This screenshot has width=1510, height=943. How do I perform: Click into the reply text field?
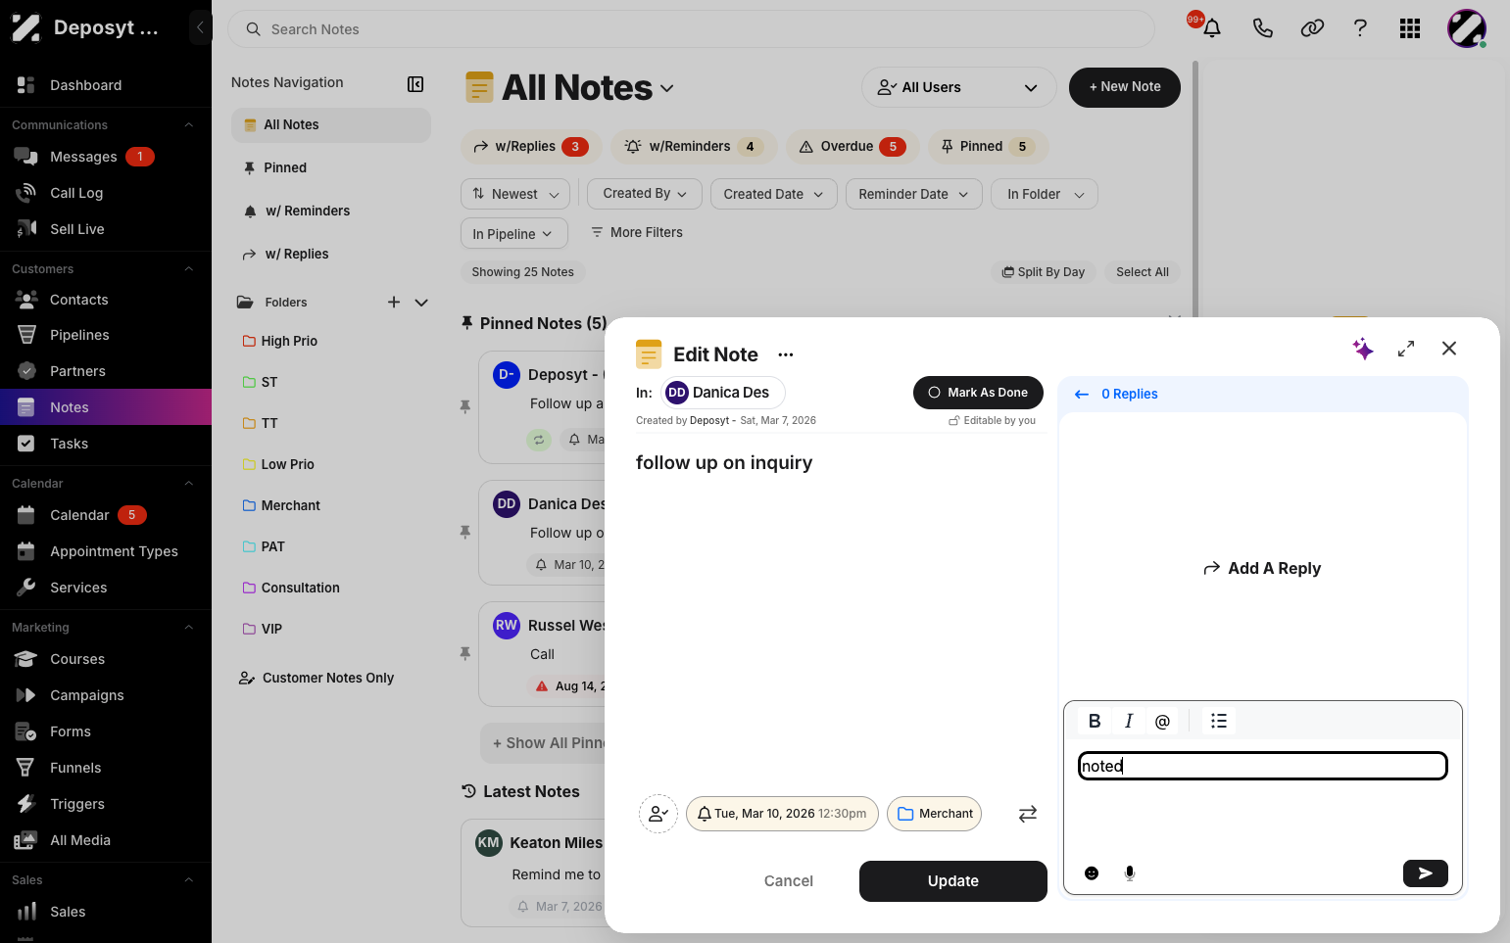pyautogui.click(x=1263, y=766)
